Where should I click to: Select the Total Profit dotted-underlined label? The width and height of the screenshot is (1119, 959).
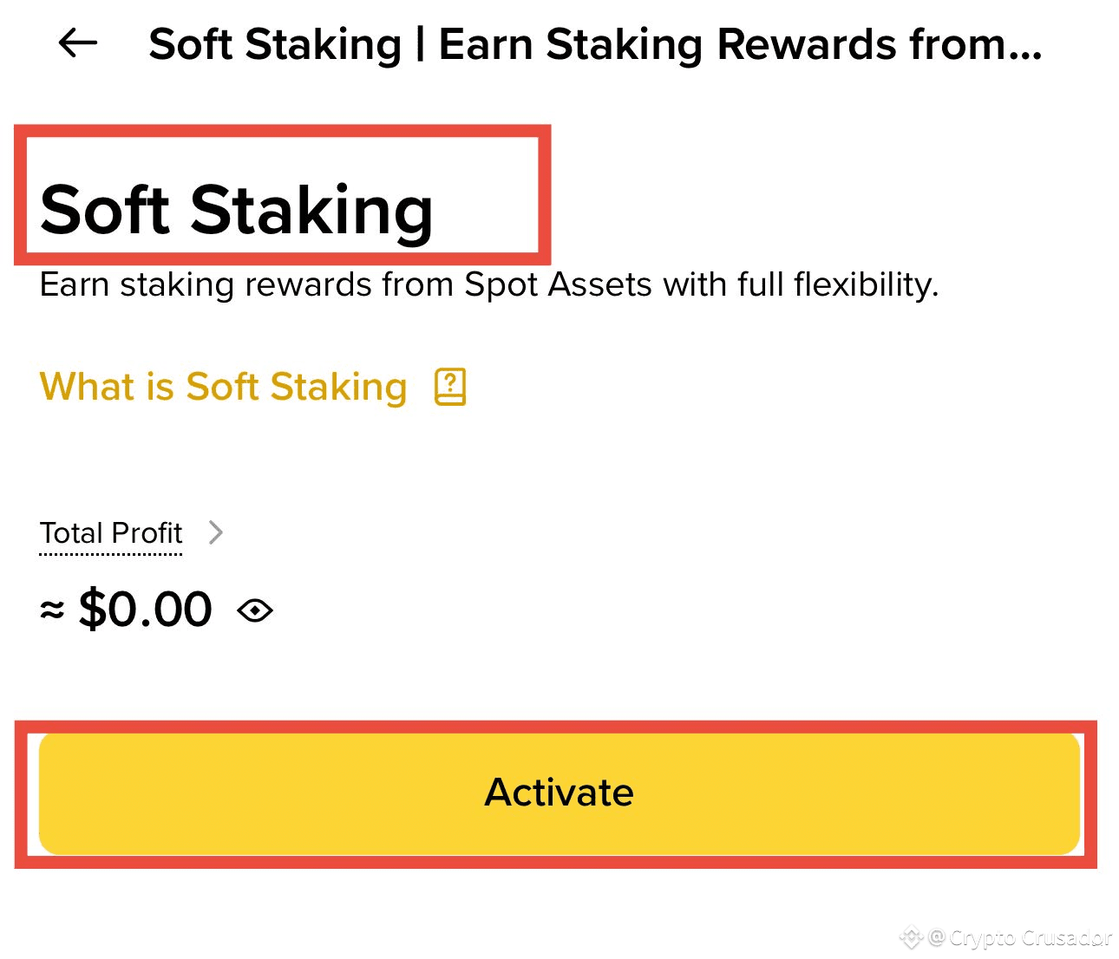tap(111, 532)
